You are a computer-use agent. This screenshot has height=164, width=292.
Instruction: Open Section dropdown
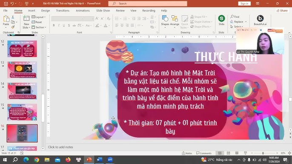pos(39,27)
